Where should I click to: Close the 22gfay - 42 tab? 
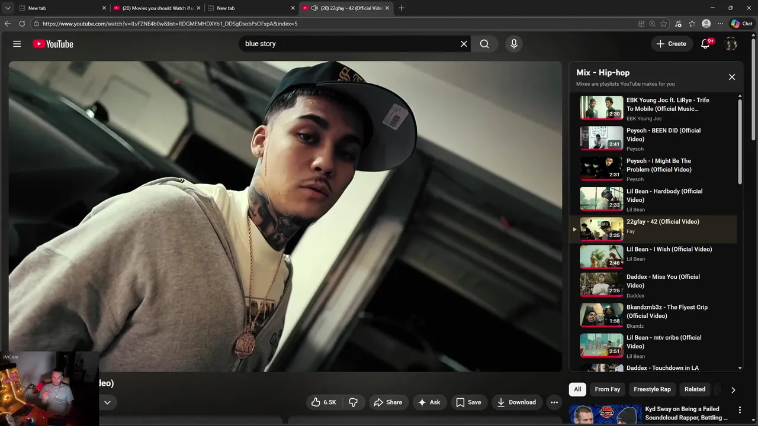[387, 8]
